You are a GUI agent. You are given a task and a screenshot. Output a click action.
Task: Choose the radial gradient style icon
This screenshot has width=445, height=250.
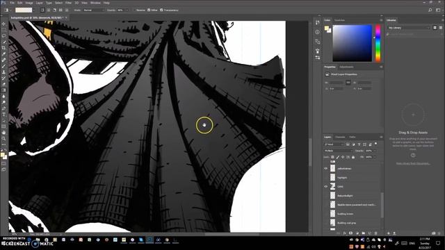point(48,10)
